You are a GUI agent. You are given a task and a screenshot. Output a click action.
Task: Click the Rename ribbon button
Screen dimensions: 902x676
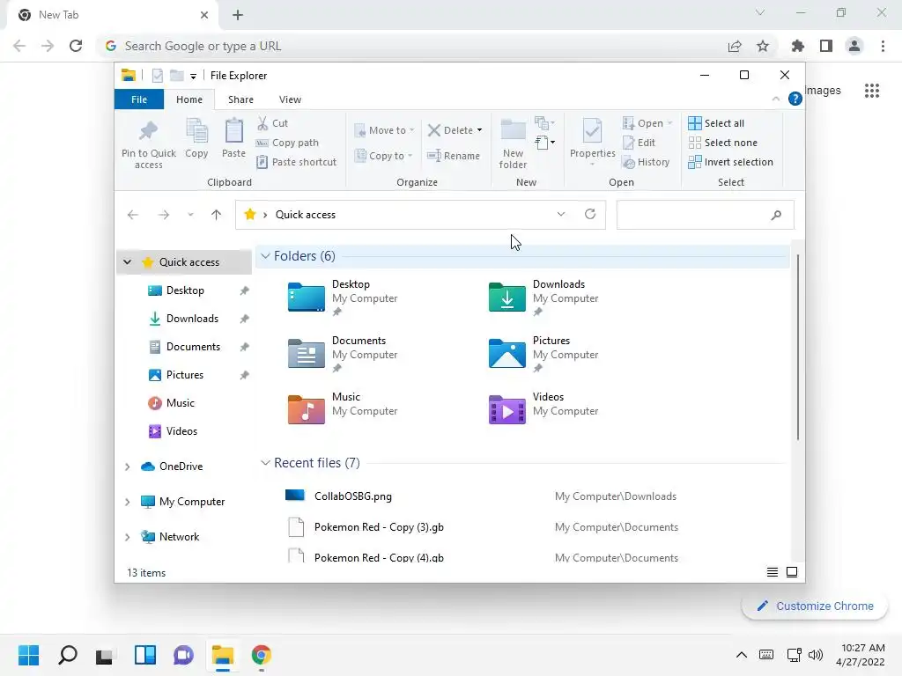(x=454, y=156)
